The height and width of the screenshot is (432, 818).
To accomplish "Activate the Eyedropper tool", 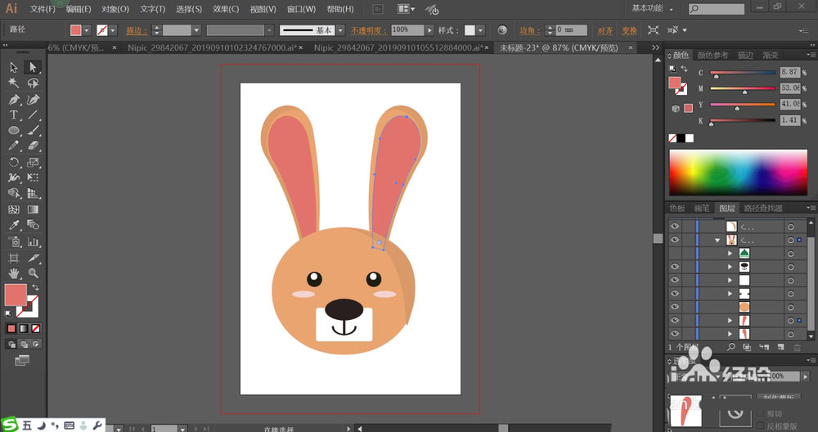I will point(14,225).
